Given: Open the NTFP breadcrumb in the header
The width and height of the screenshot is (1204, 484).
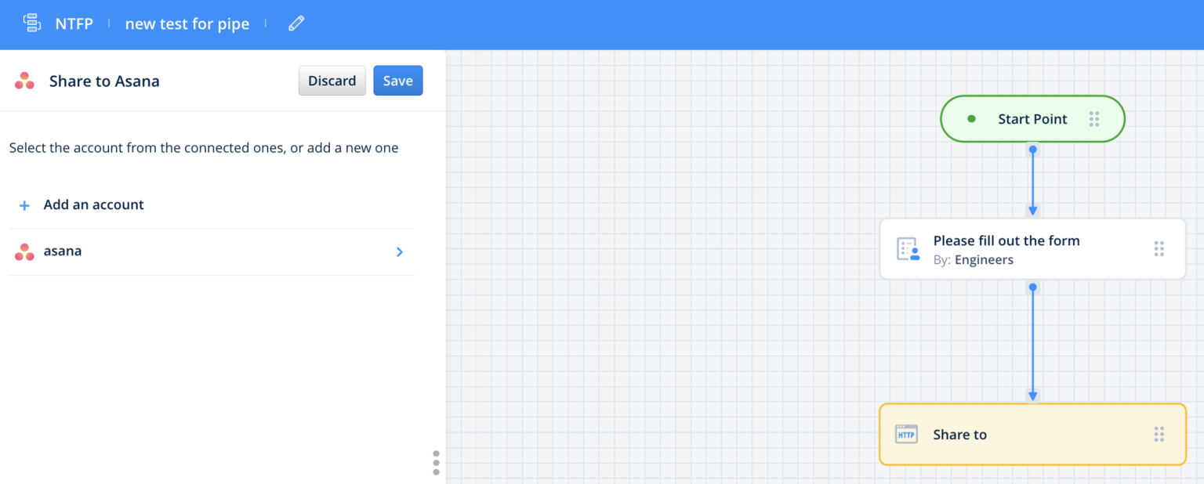Looking at the screenshot, I should pos(74,24).
